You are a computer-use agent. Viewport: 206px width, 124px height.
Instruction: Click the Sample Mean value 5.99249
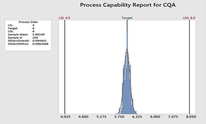tap(38, 34)
